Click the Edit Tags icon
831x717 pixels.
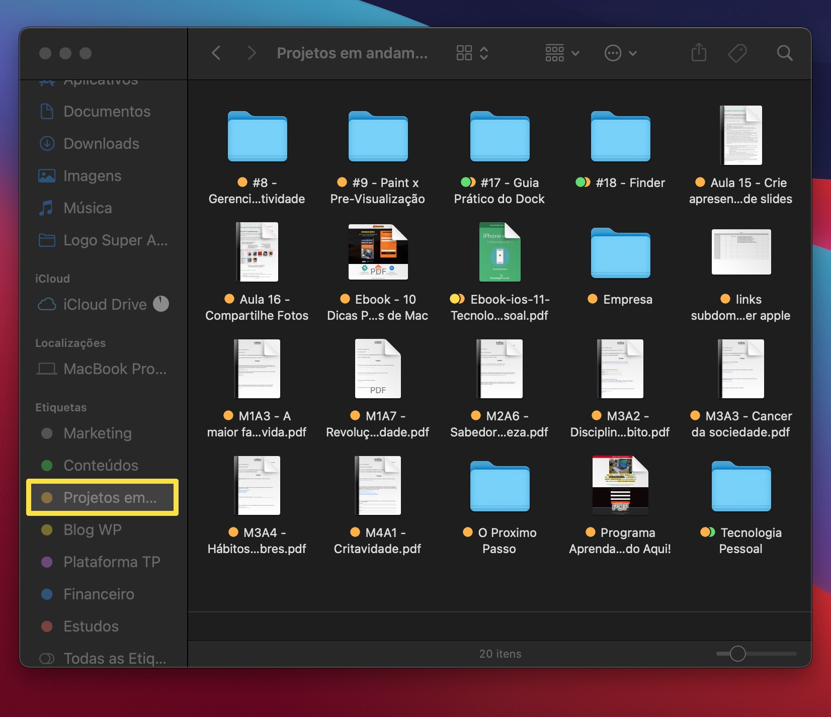737,53
